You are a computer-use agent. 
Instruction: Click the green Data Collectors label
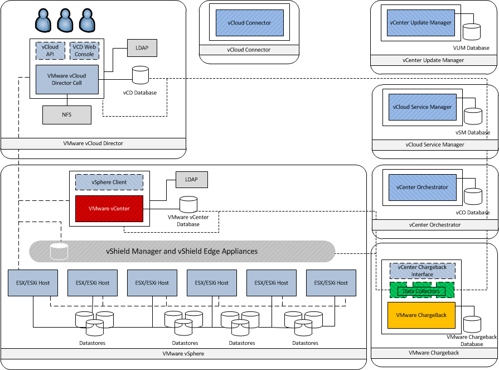[x=421, y=291]
